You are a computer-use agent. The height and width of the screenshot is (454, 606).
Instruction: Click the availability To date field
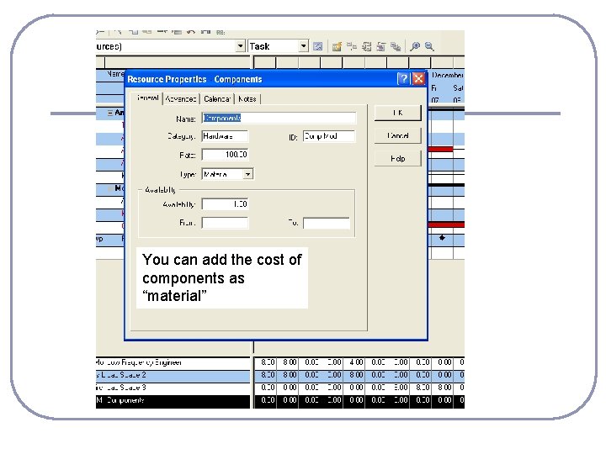327,223
